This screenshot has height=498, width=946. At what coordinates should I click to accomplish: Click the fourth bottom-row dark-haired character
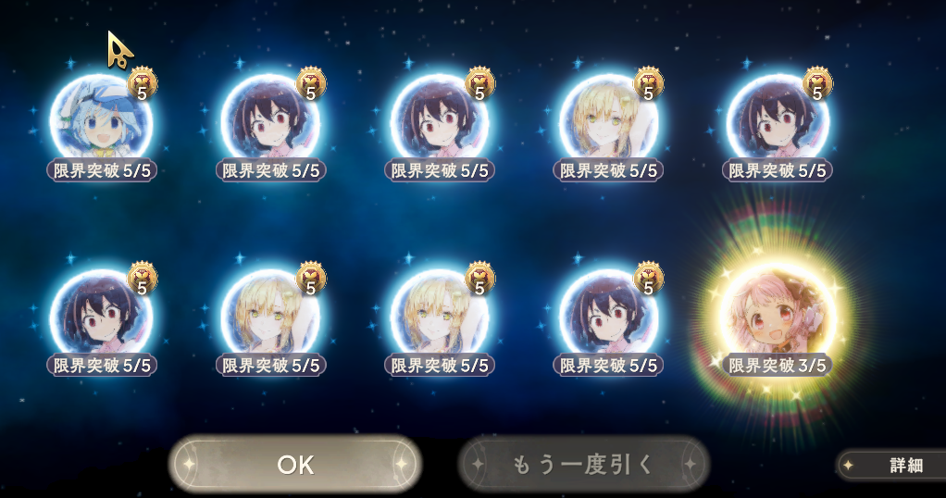607,317
